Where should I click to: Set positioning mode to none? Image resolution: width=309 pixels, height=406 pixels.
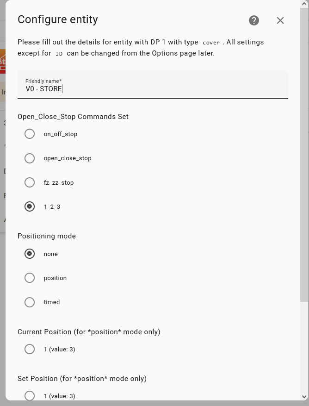pyautogui.click(x=30, y=254)
